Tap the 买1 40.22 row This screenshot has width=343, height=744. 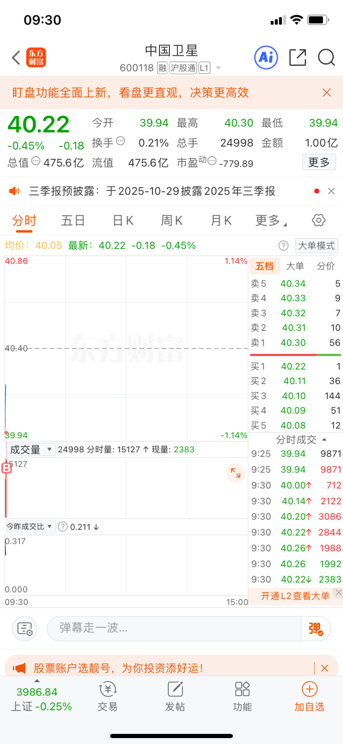(295, 367)
